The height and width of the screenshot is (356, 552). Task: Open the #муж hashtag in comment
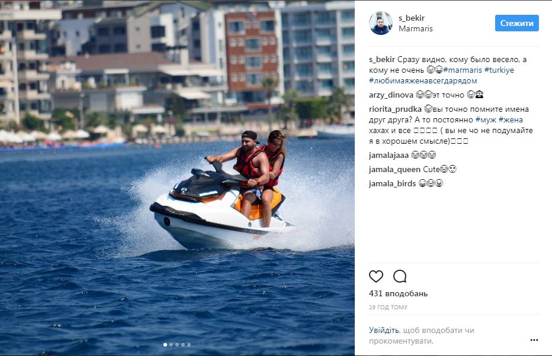(486, 120)
